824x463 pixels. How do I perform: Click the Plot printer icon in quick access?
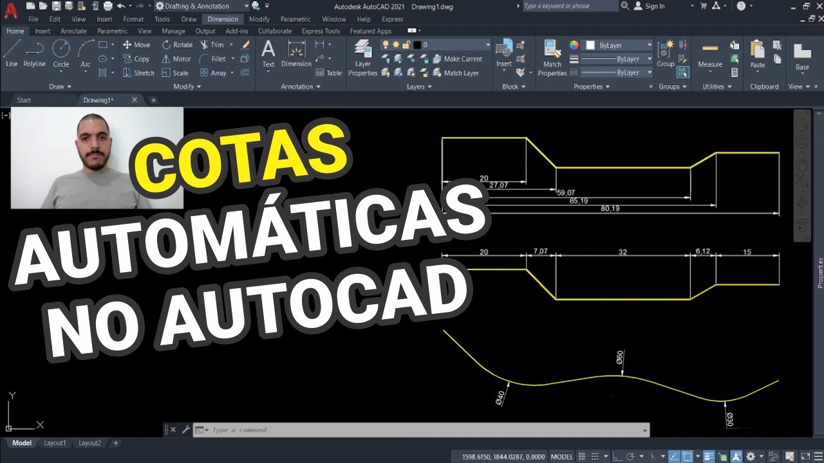[108, 6]
